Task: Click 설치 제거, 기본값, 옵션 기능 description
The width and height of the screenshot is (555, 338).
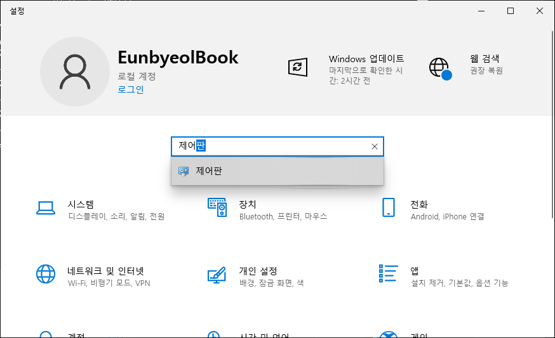Action: (x=460, y=283)
